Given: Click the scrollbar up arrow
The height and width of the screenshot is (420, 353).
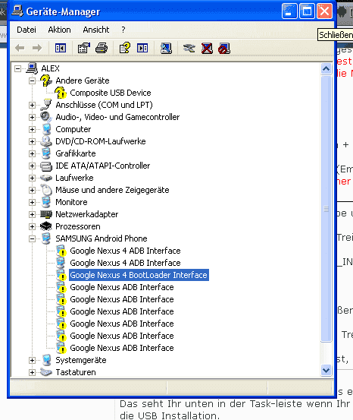Looking at the screenshot, I should click(x=326, y=69).
